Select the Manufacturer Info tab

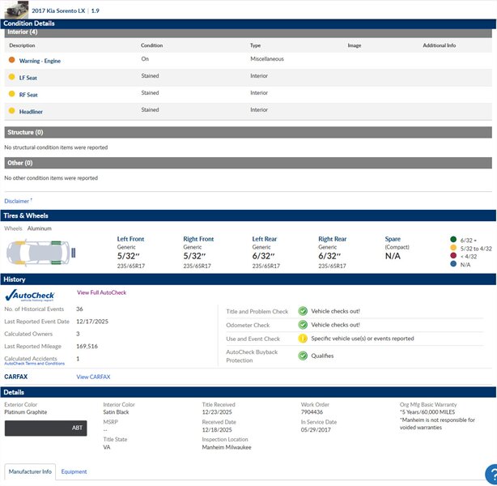(30, 471)
